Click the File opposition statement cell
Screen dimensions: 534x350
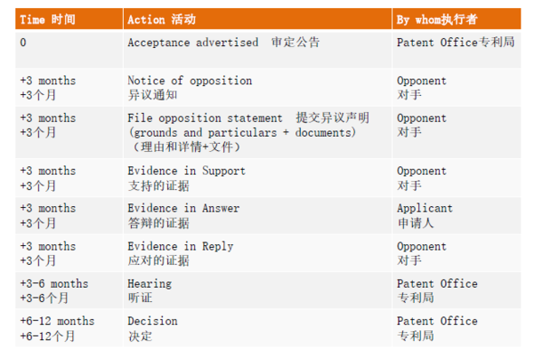tap(257, 132)
